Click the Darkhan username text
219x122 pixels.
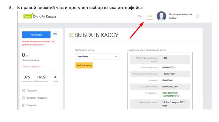tap(174, 18)
